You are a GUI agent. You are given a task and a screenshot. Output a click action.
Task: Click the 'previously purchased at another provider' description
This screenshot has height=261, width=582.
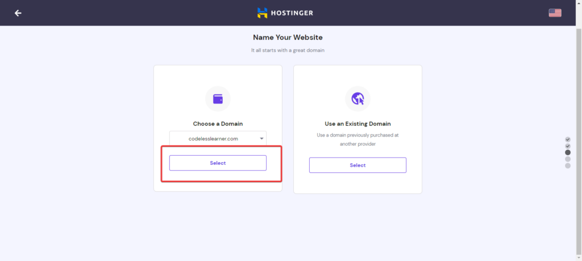point(358,139)
